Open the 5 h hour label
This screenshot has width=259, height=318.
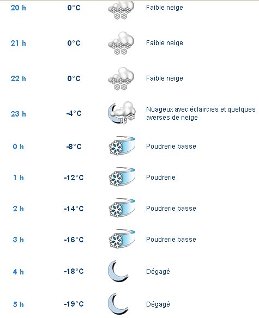click(x=19, y=304)
